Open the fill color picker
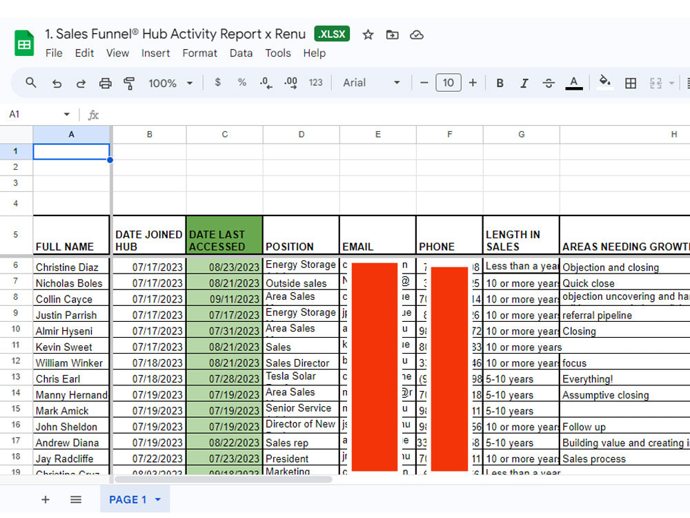This screenshot has height=518, width=690. pos(605,82)
